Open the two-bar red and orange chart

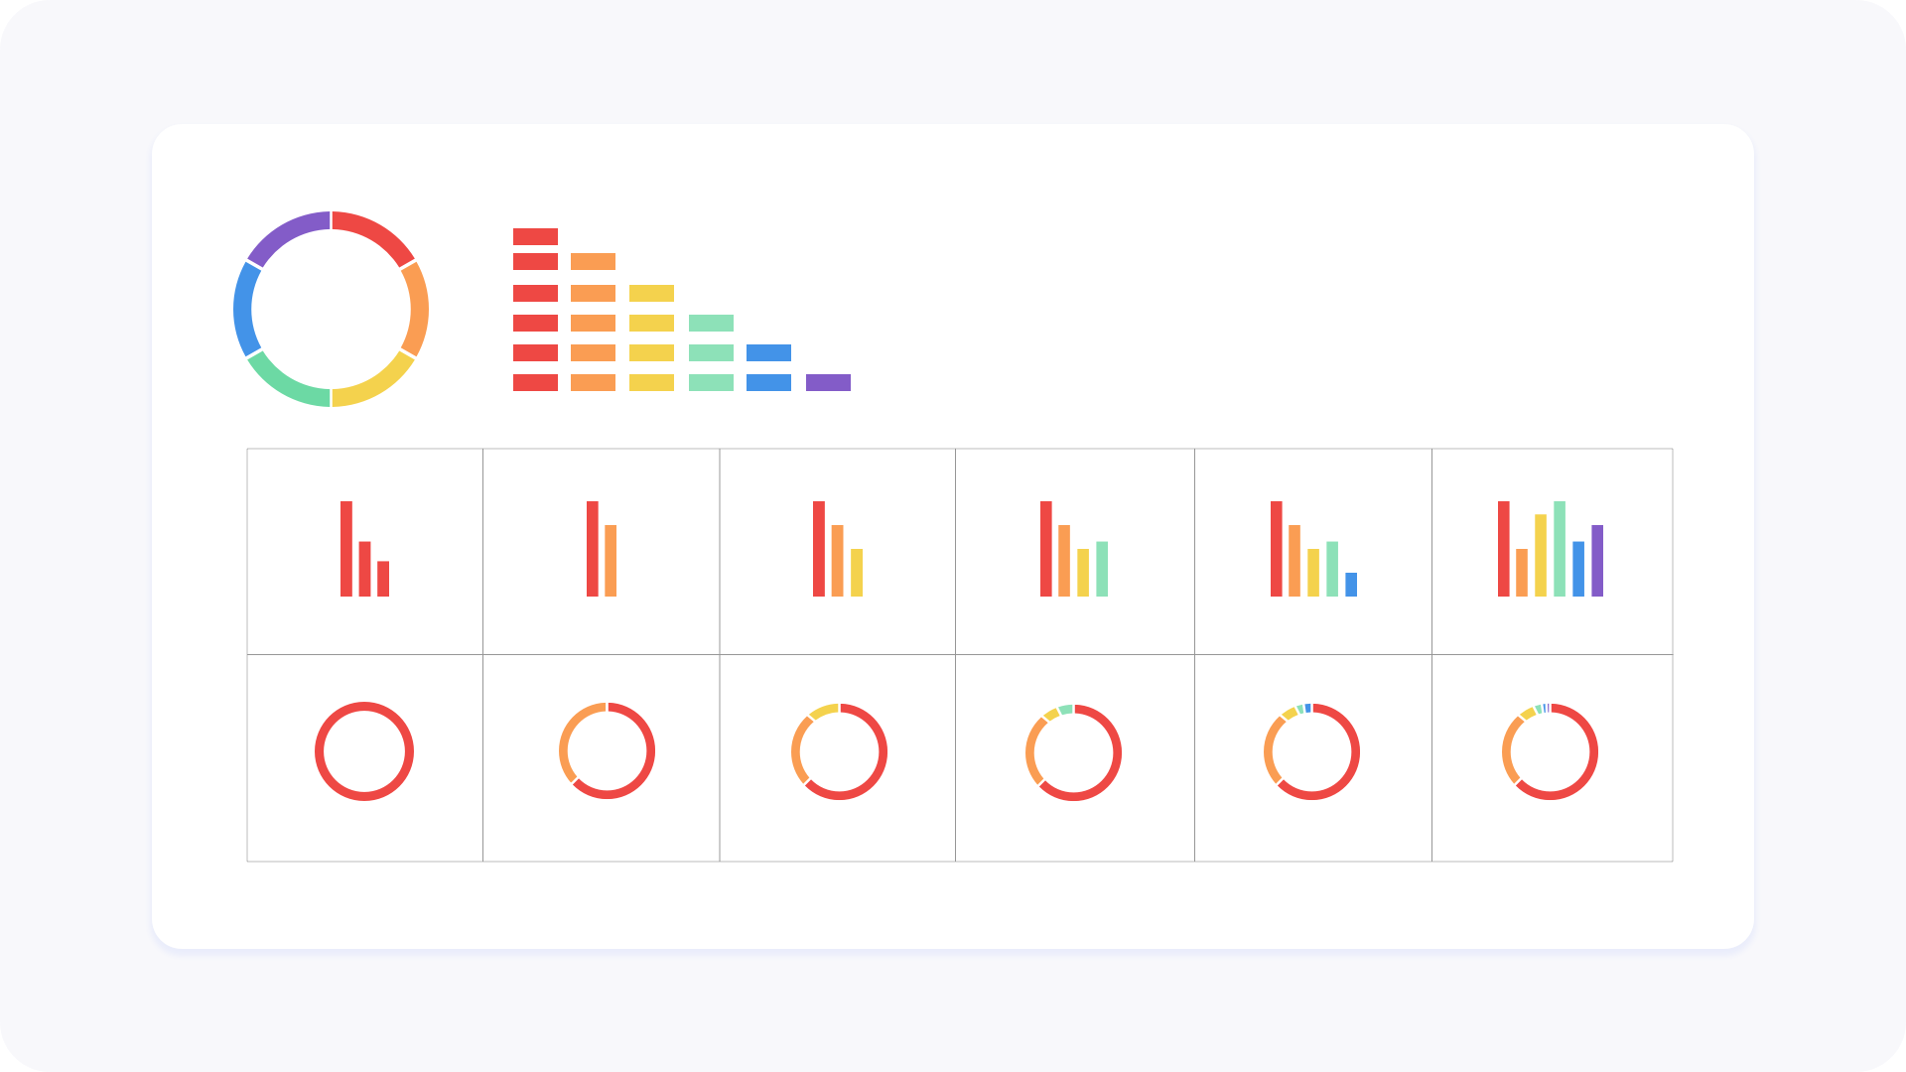[602, 549]
